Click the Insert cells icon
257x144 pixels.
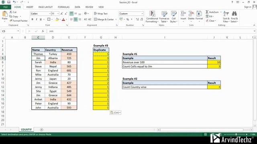pos(183,14)
